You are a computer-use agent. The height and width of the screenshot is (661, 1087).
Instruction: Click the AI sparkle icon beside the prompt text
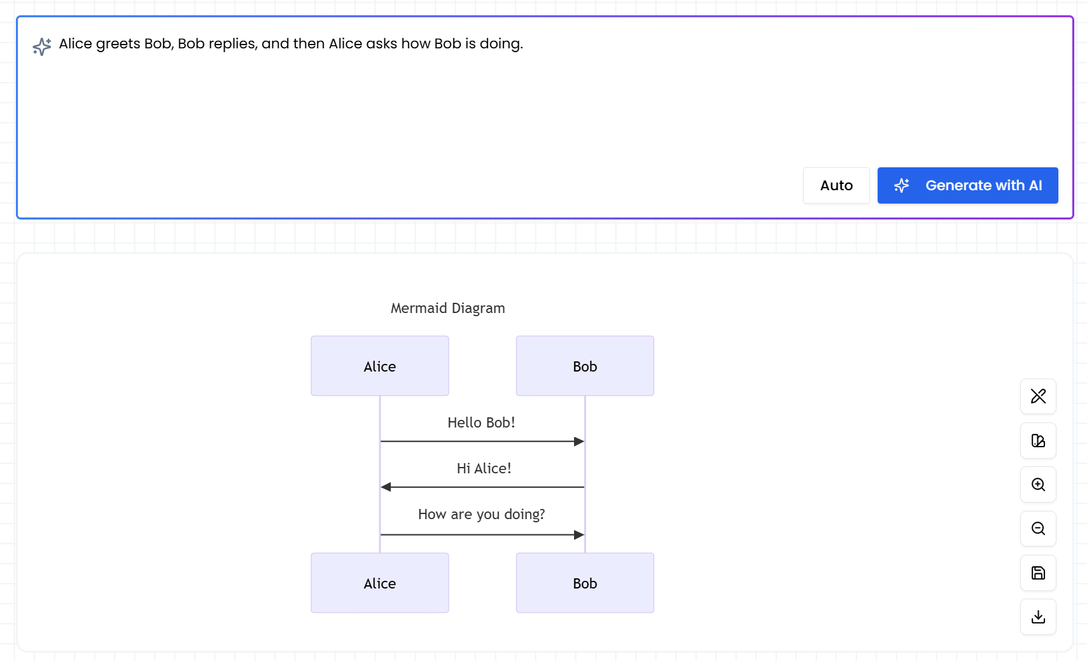tap(41, 46)
